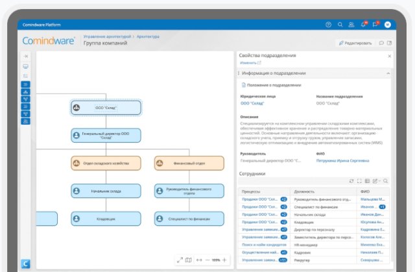This screenshot has height=272, width=415.
Task: Click the Изменить link in properties panel
Action: click(248, 63)
